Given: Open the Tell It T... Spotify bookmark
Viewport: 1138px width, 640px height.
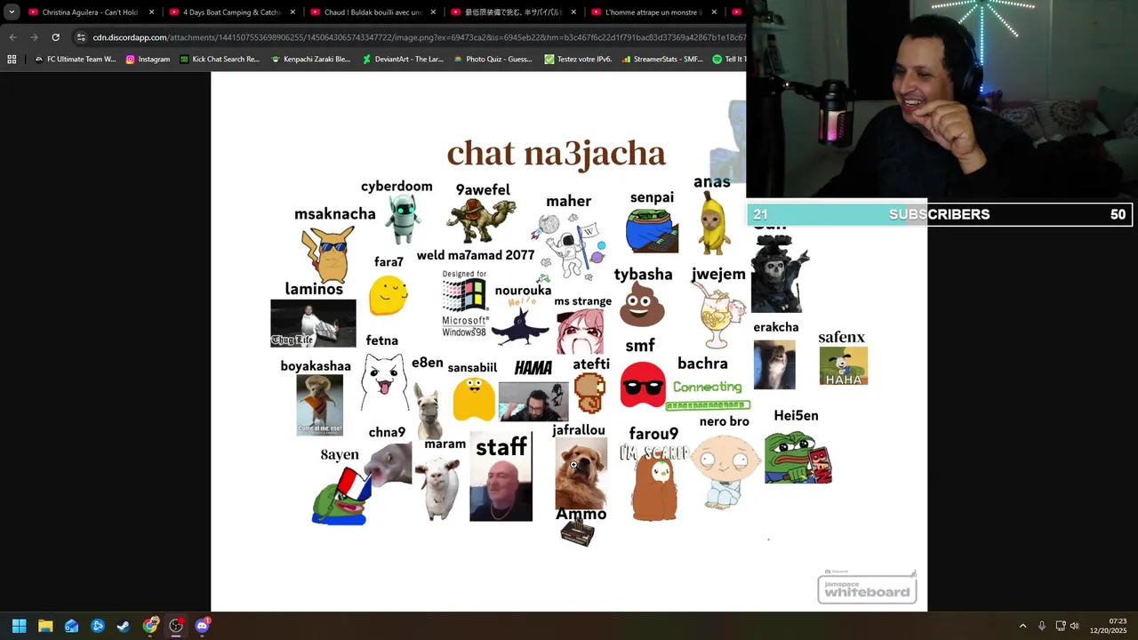Looking at the screenshot, I should pyautogui.click(x=729, y=60).
